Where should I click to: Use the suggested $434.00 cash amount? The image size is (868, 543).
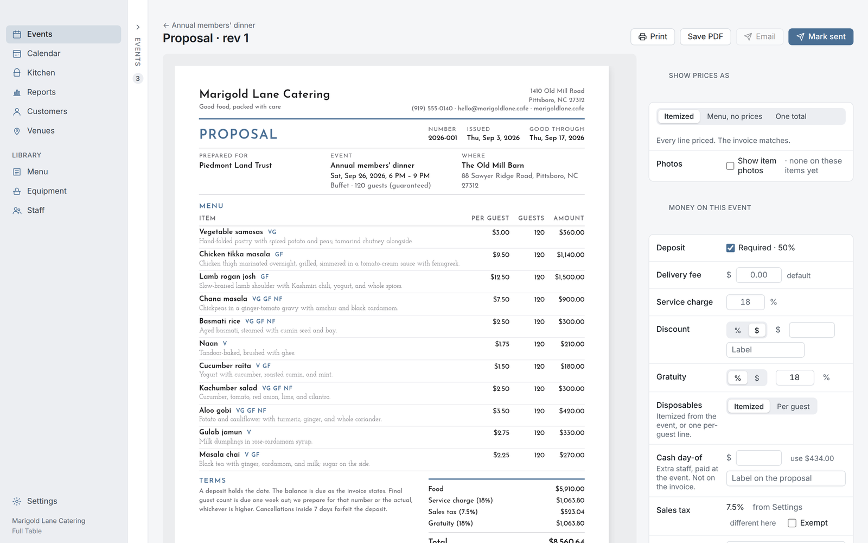[812, 459]
